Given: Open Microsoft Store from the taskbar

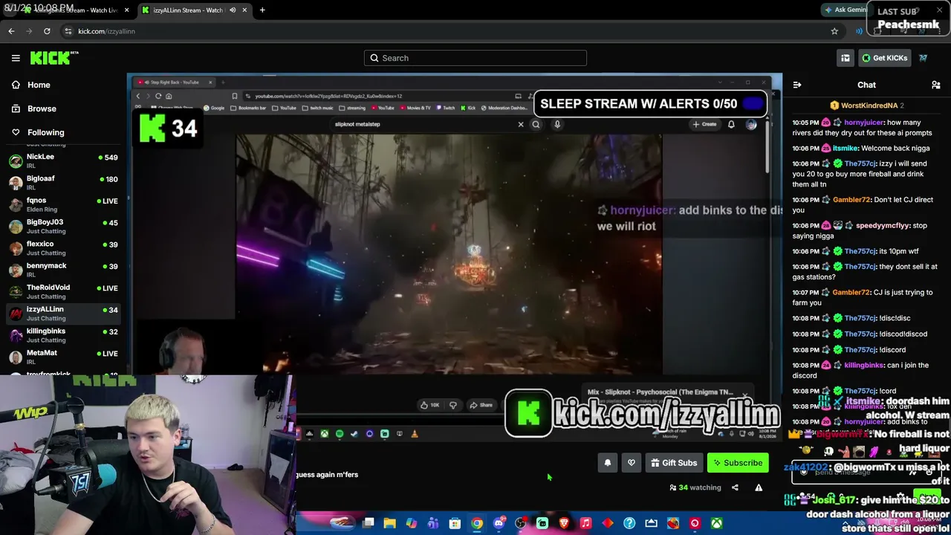Looking at the screenshot, I should [x=455, y=524].
